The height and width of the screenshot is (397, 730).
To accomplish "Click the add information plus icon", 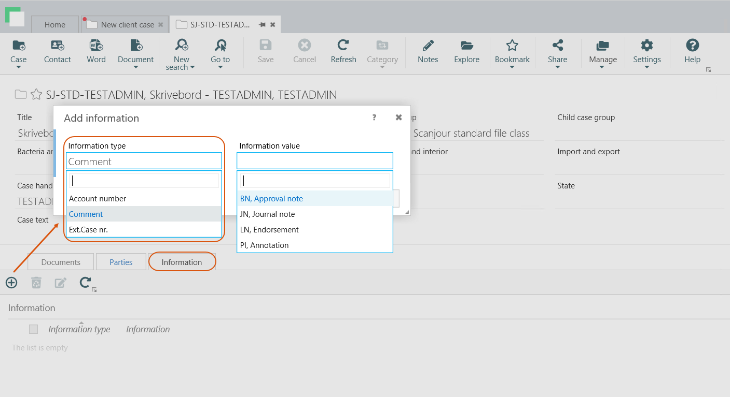I will coord(11,283).
